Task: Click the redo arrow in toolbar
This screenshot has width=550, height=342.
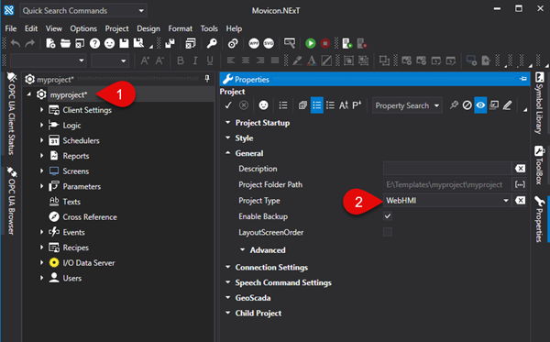Action: pos(30,43)
